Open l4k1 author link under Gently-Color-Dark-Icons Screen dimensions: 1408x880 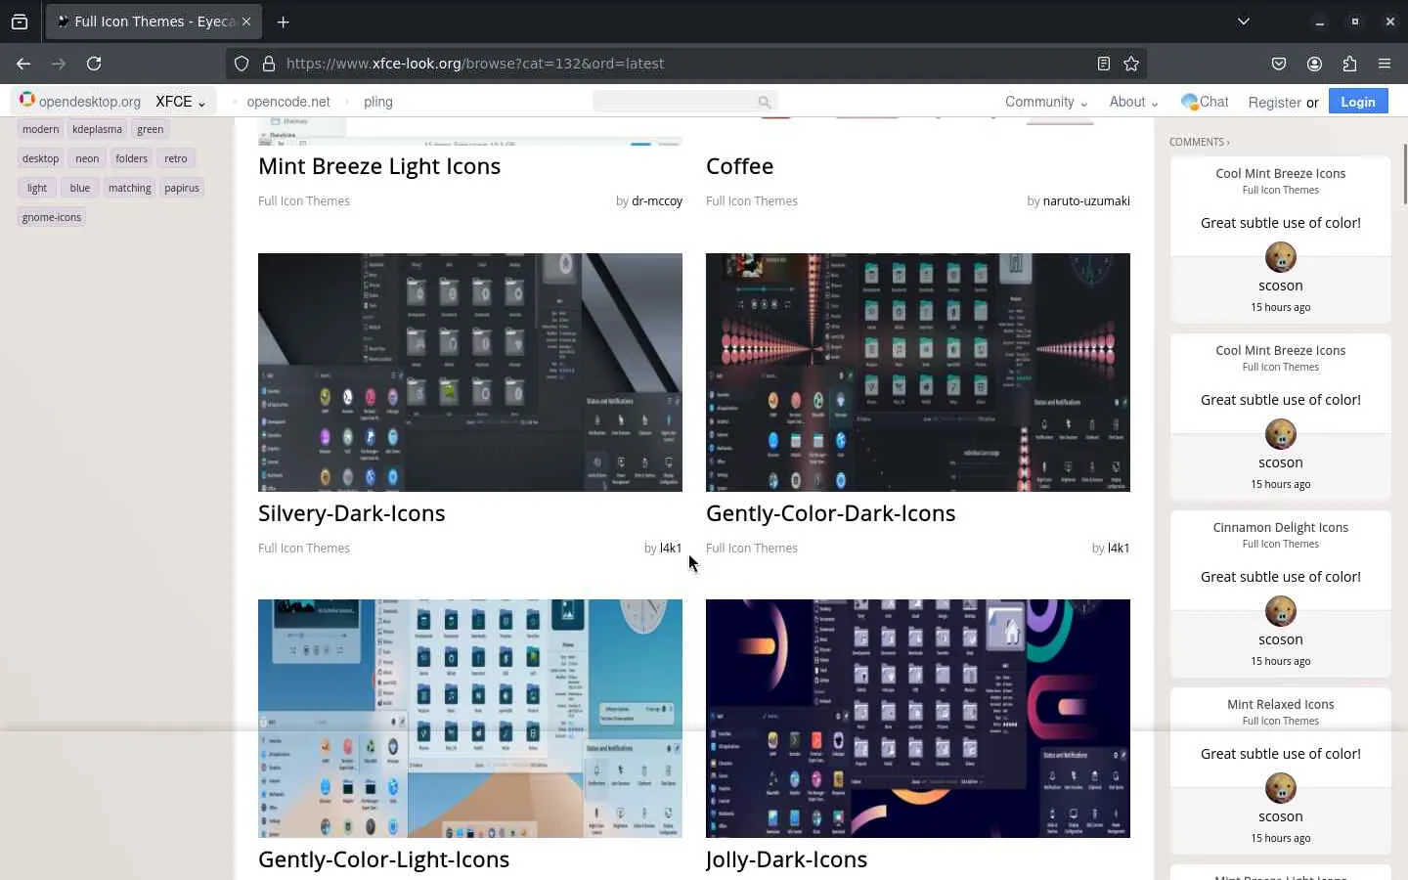[x=1119, y=549]
